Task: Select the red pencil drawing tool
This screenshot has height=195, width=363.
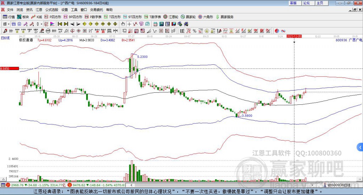Action: (x=5, y=31)
